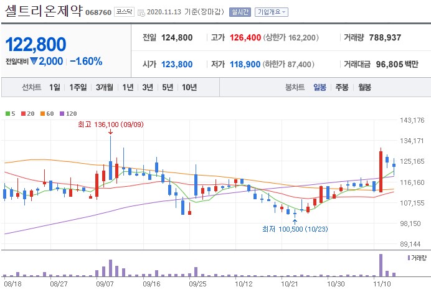Click the 최저 100,500 (10/23) low marker
The width and height of the screenshot is (431, 292).
pos(295,229)
